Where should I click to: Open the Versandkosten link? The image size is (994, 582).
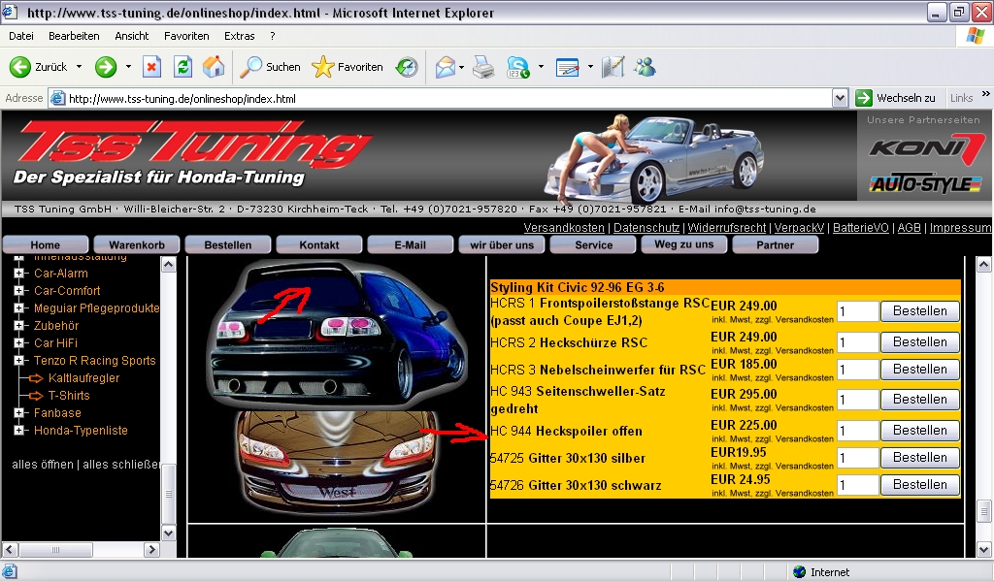tap(564, 227)
